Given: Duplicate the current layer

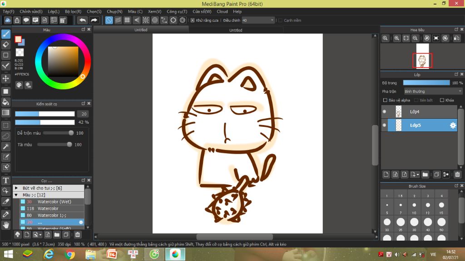Looking at the screenshot, I should (436, 174).
